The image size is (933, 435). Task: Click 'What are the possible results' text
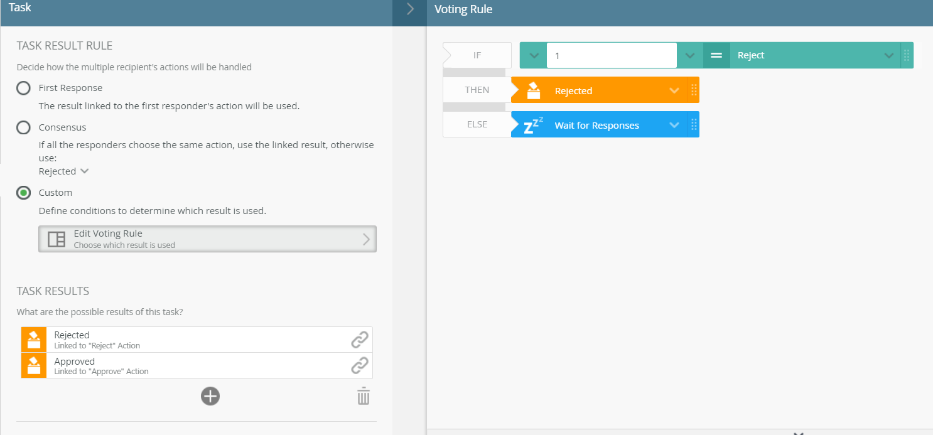click(x=100, y=312)
